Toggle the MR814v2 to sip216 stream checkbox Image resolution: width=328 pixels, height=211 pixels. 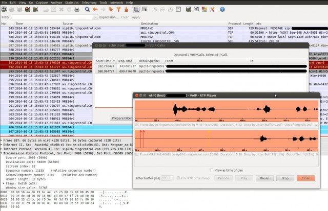(137, 154)
